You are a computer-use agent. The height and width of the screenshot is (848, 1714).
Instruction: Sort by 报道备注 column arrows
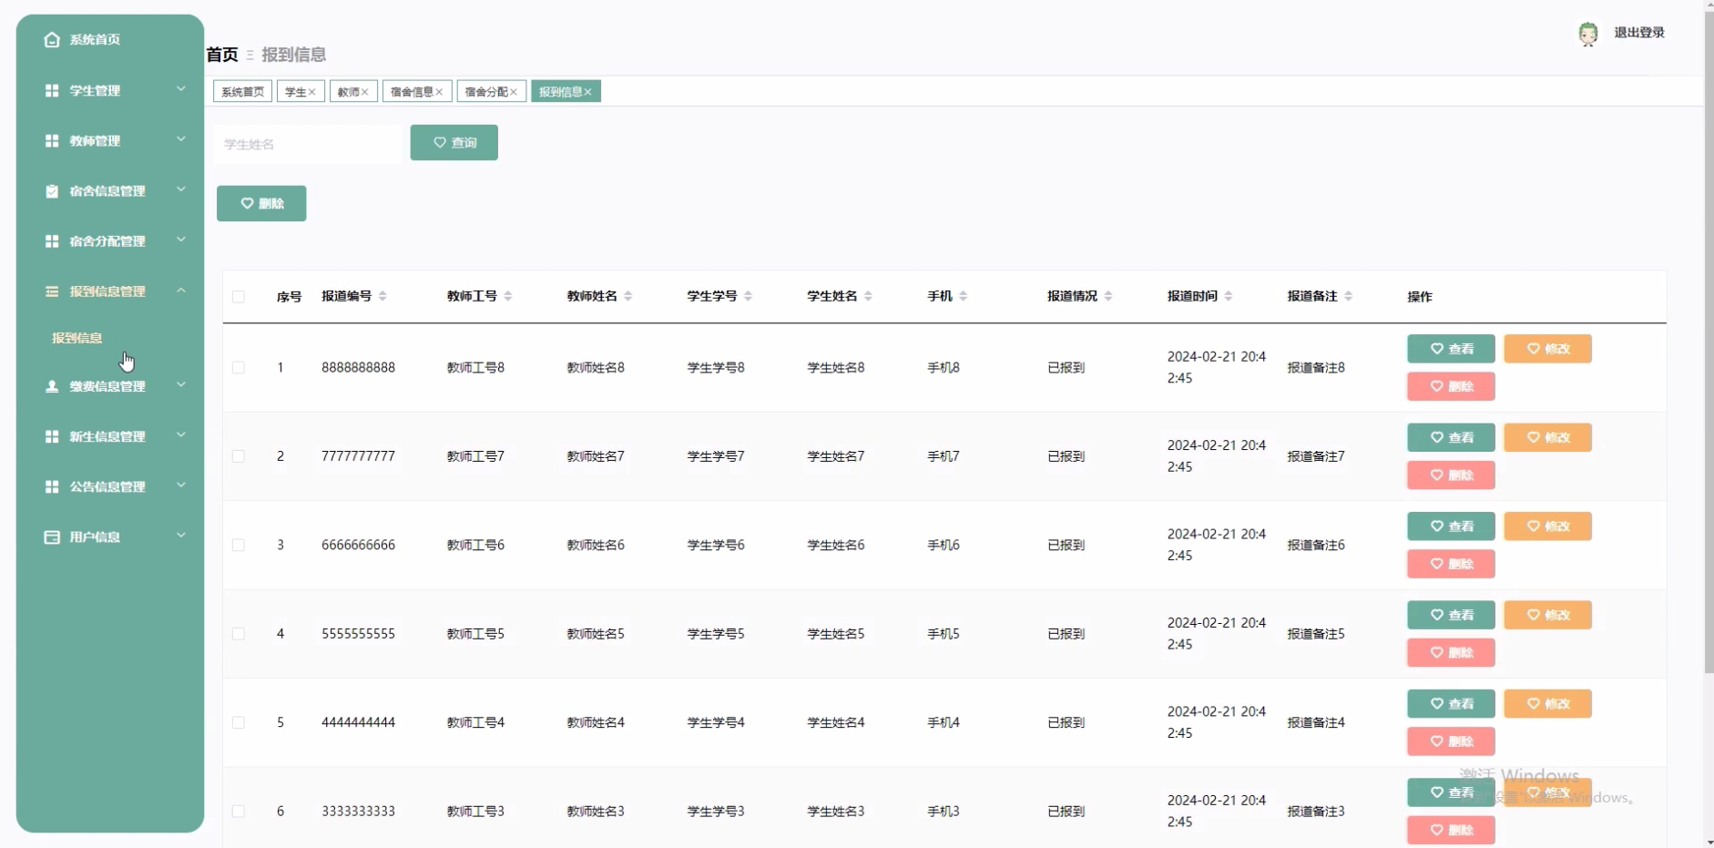(1349, 296)
